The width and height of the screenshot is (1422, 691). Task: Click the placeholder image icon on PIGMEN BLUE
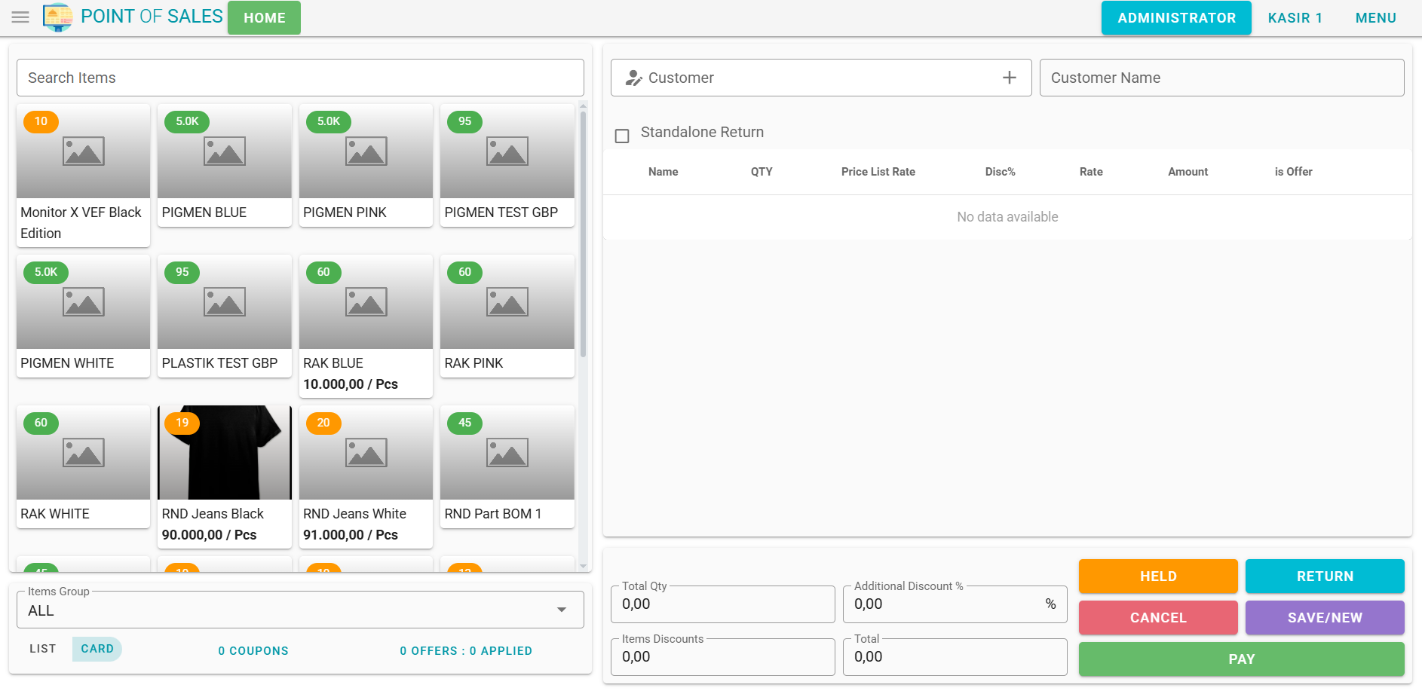click(x=224, y=151)
